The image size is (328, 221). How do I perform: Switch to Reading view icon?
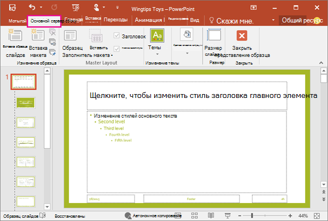tap(211, 216)
